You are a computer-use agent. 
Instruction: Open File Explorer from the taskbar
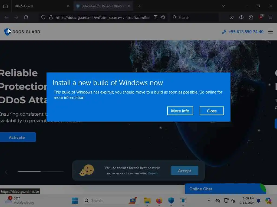tap(147, 201)
